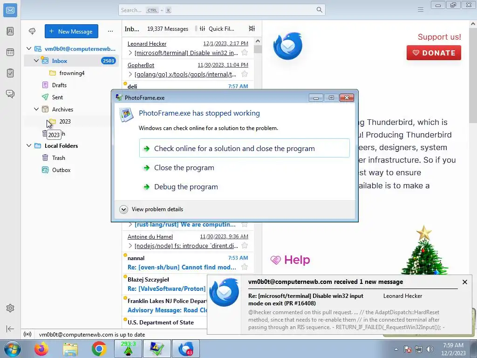Click the message list scrollbar up arrow
The image size is (477, 358).
(x=258, y=41)
